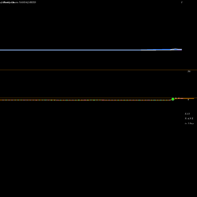Click the 8.11 price value
Screen dimensions: 197x197
pos(187,114)
